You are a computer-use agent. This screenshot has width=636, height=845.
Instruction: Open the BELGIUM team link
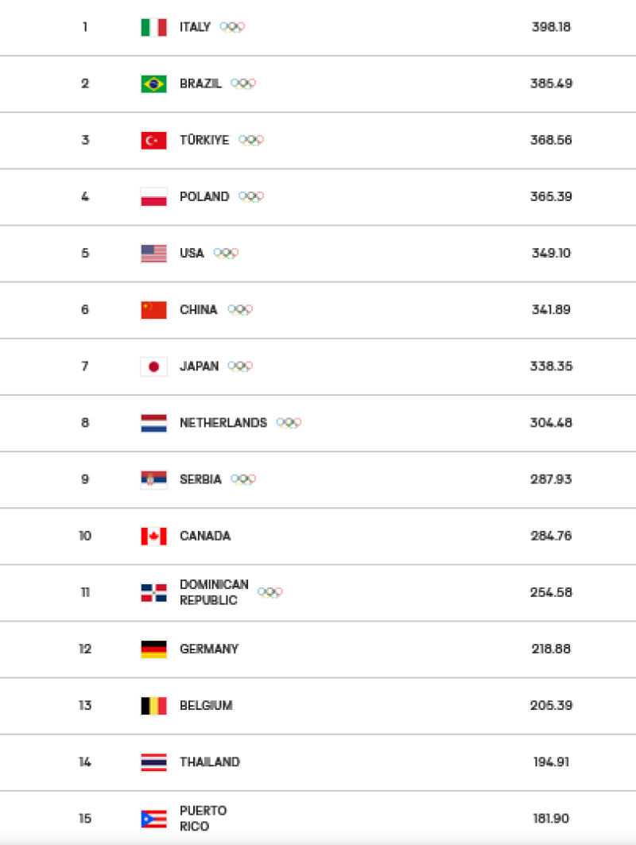(x=206, y=705)
